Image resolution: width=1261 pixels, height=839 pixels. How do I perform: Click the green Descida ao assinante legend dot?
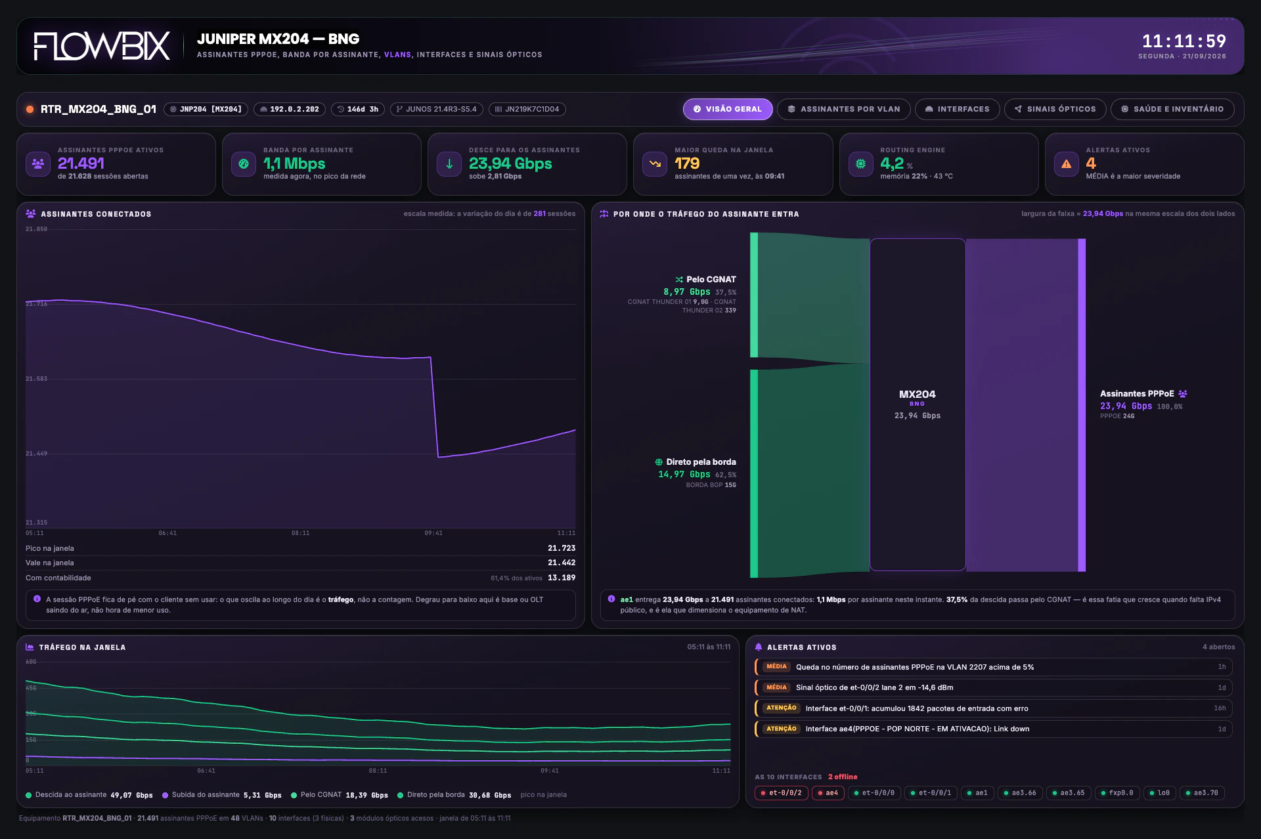(29, 795)
